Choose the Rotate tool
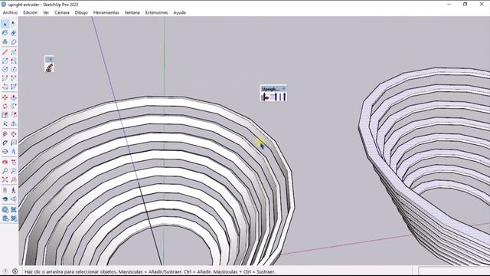This screenshot has height=276, width=490. pos(5,107)
